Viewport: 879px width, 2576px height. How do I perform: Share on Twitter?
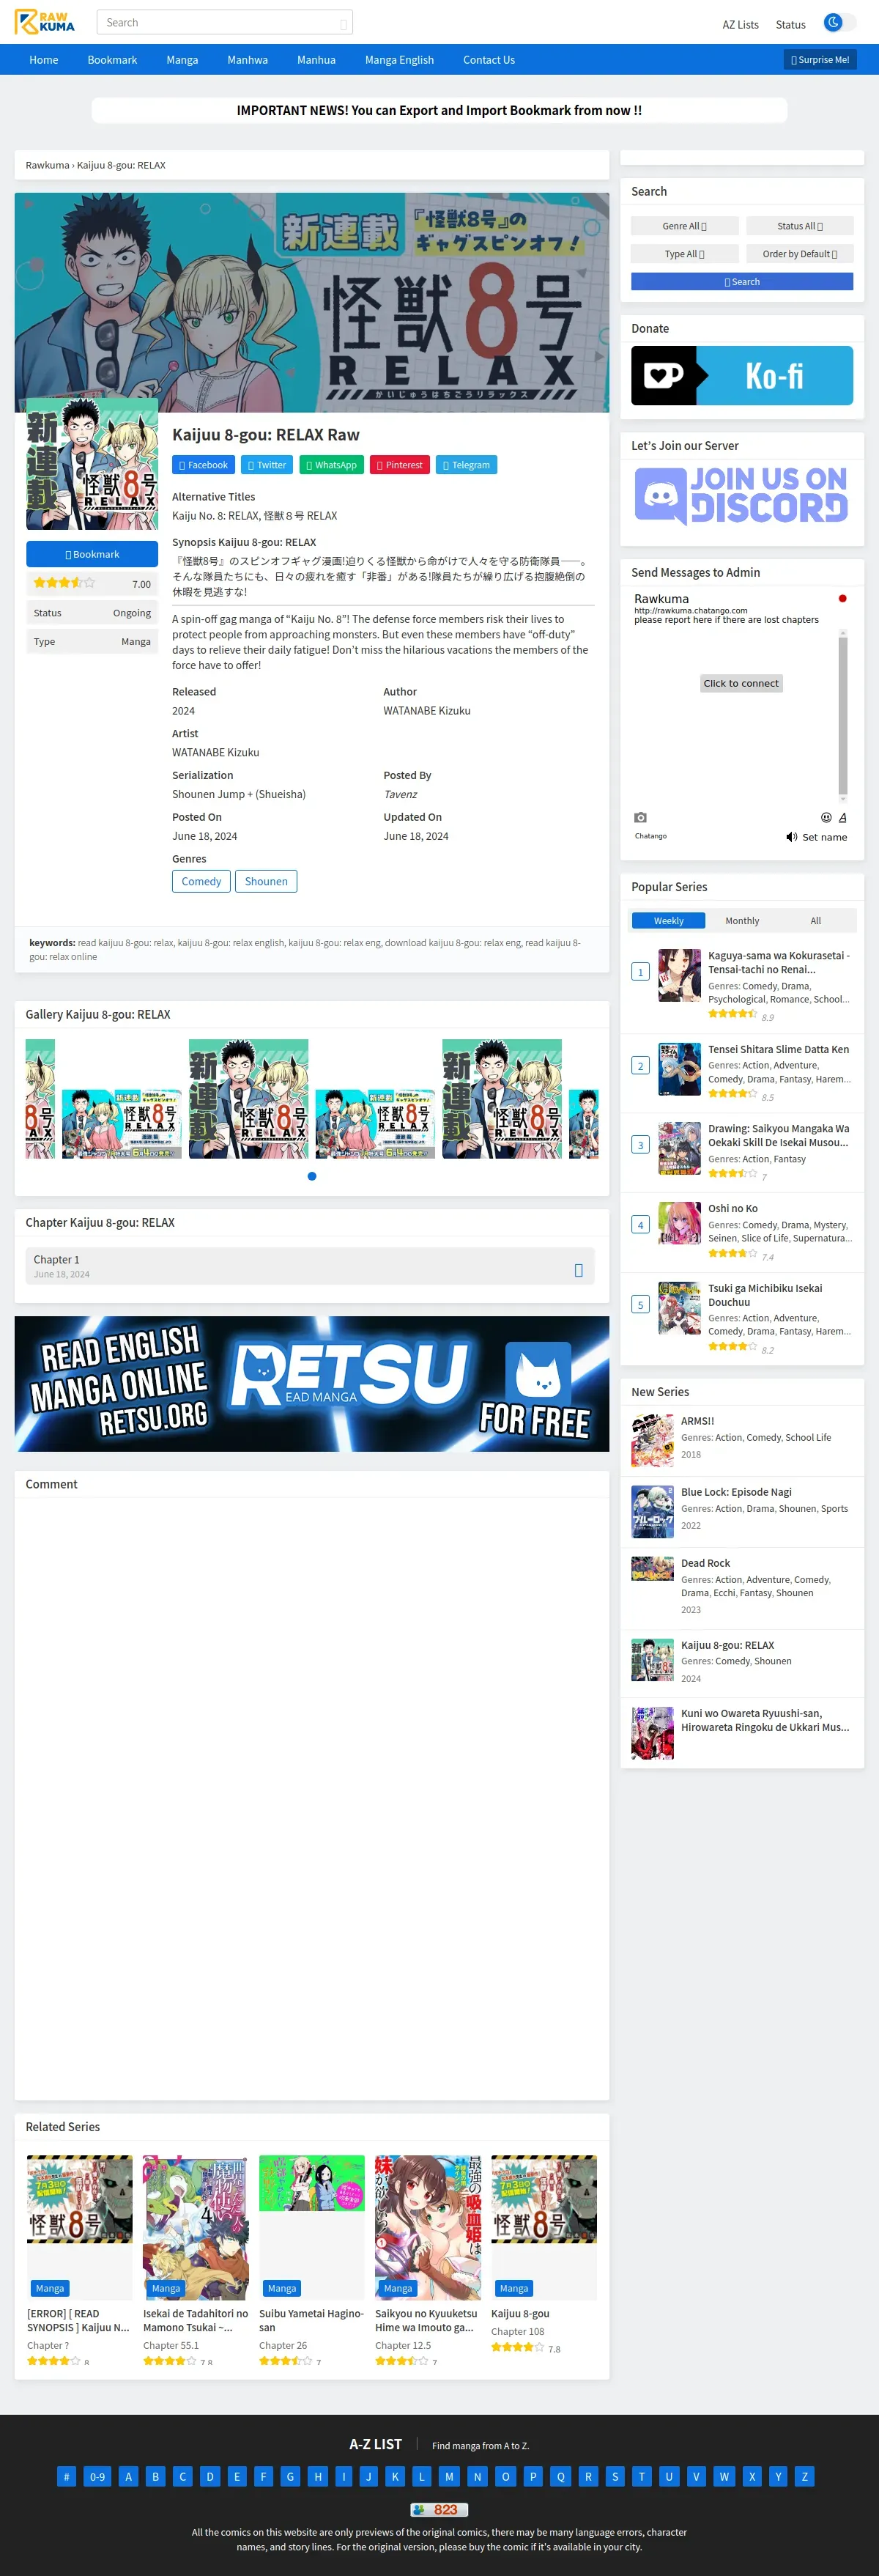(x=267, y=465)
